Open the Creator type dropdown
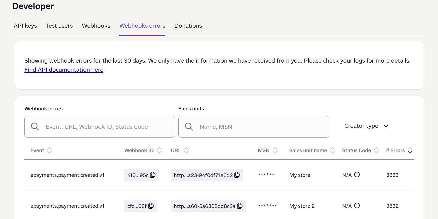The image size is (438, 219). click(366, 126)
